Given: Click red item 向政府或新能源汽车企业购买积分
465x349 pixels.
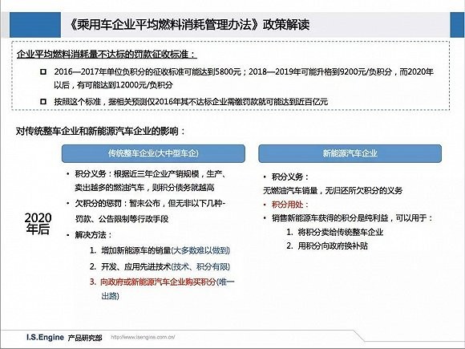Looking at the screenshot, I should (x=158, y=282).
